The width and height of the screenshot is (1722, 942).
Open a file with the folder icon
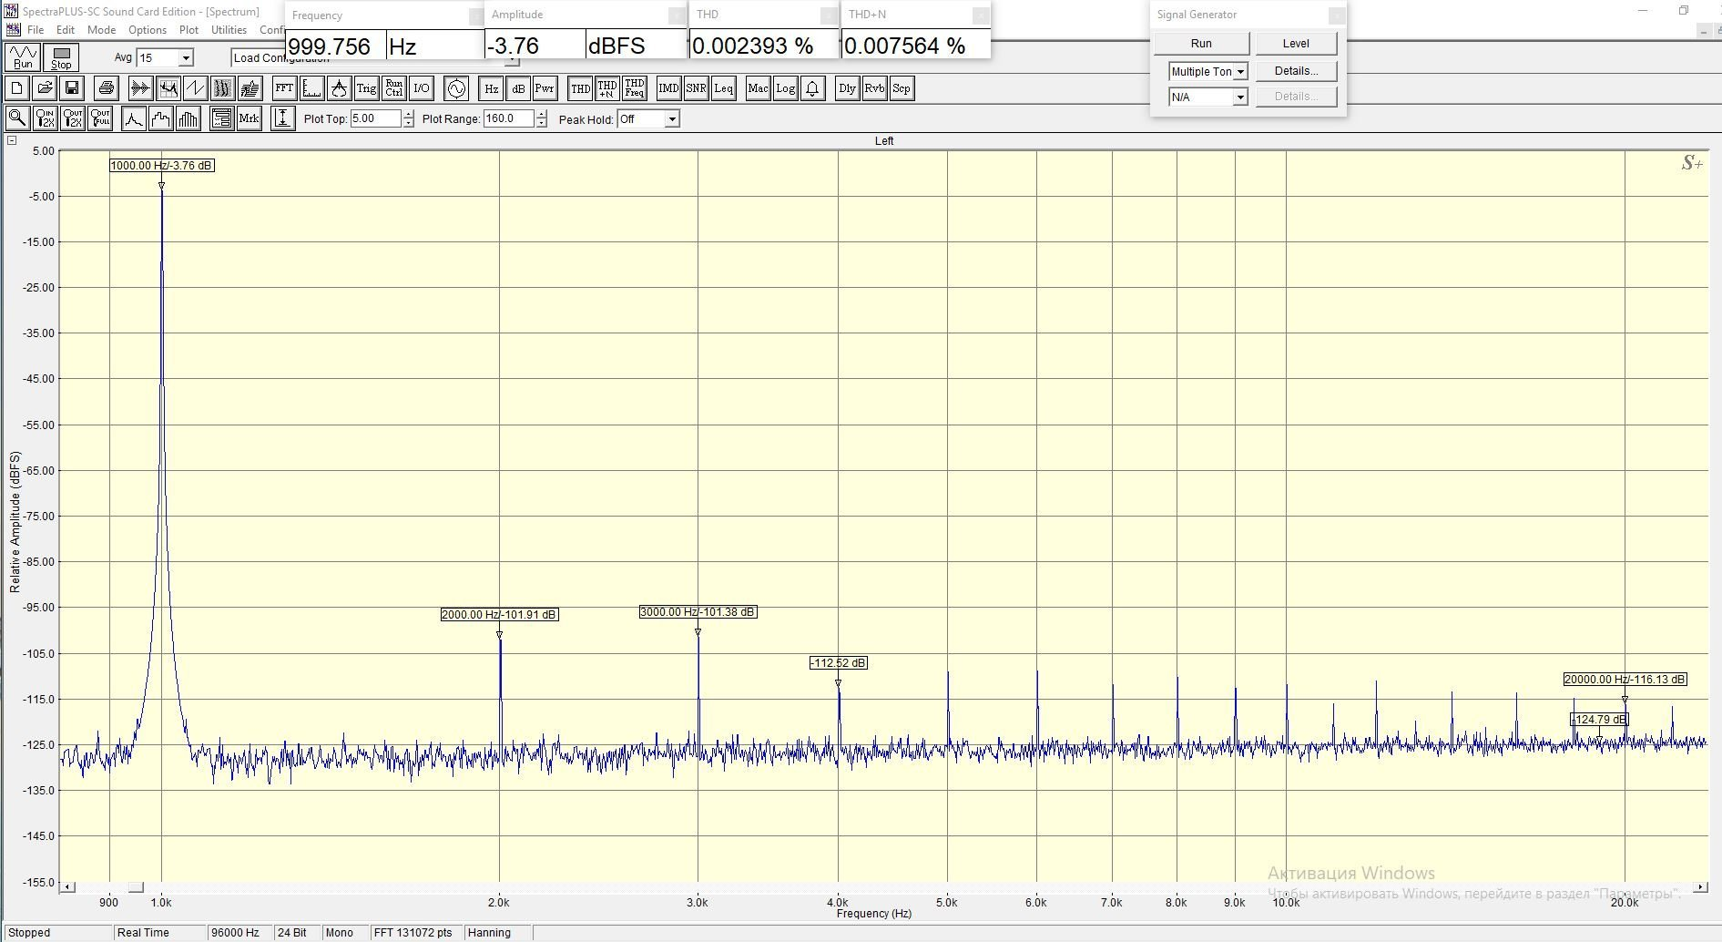[x=45, y=88]
